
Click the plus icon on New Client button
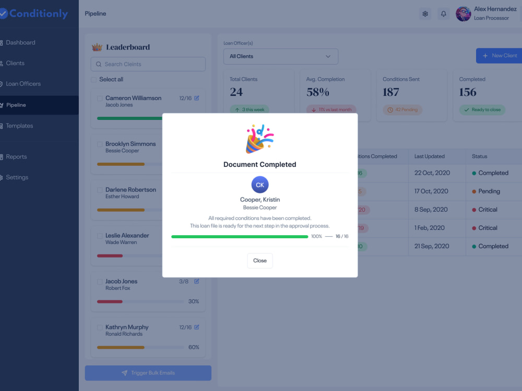485,56
